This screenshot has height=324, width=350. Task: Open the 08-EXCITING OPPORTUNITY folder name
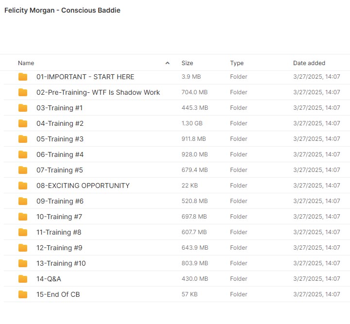(x=83, y=186)
